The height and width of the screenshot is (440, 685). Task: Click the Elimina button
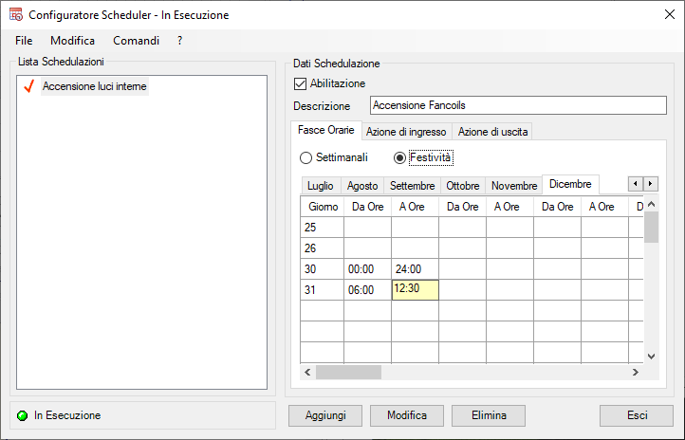tap(487, 415)
